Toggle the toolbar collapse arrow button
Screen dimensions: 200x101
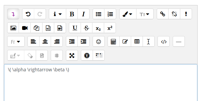[x=13, y=14]
